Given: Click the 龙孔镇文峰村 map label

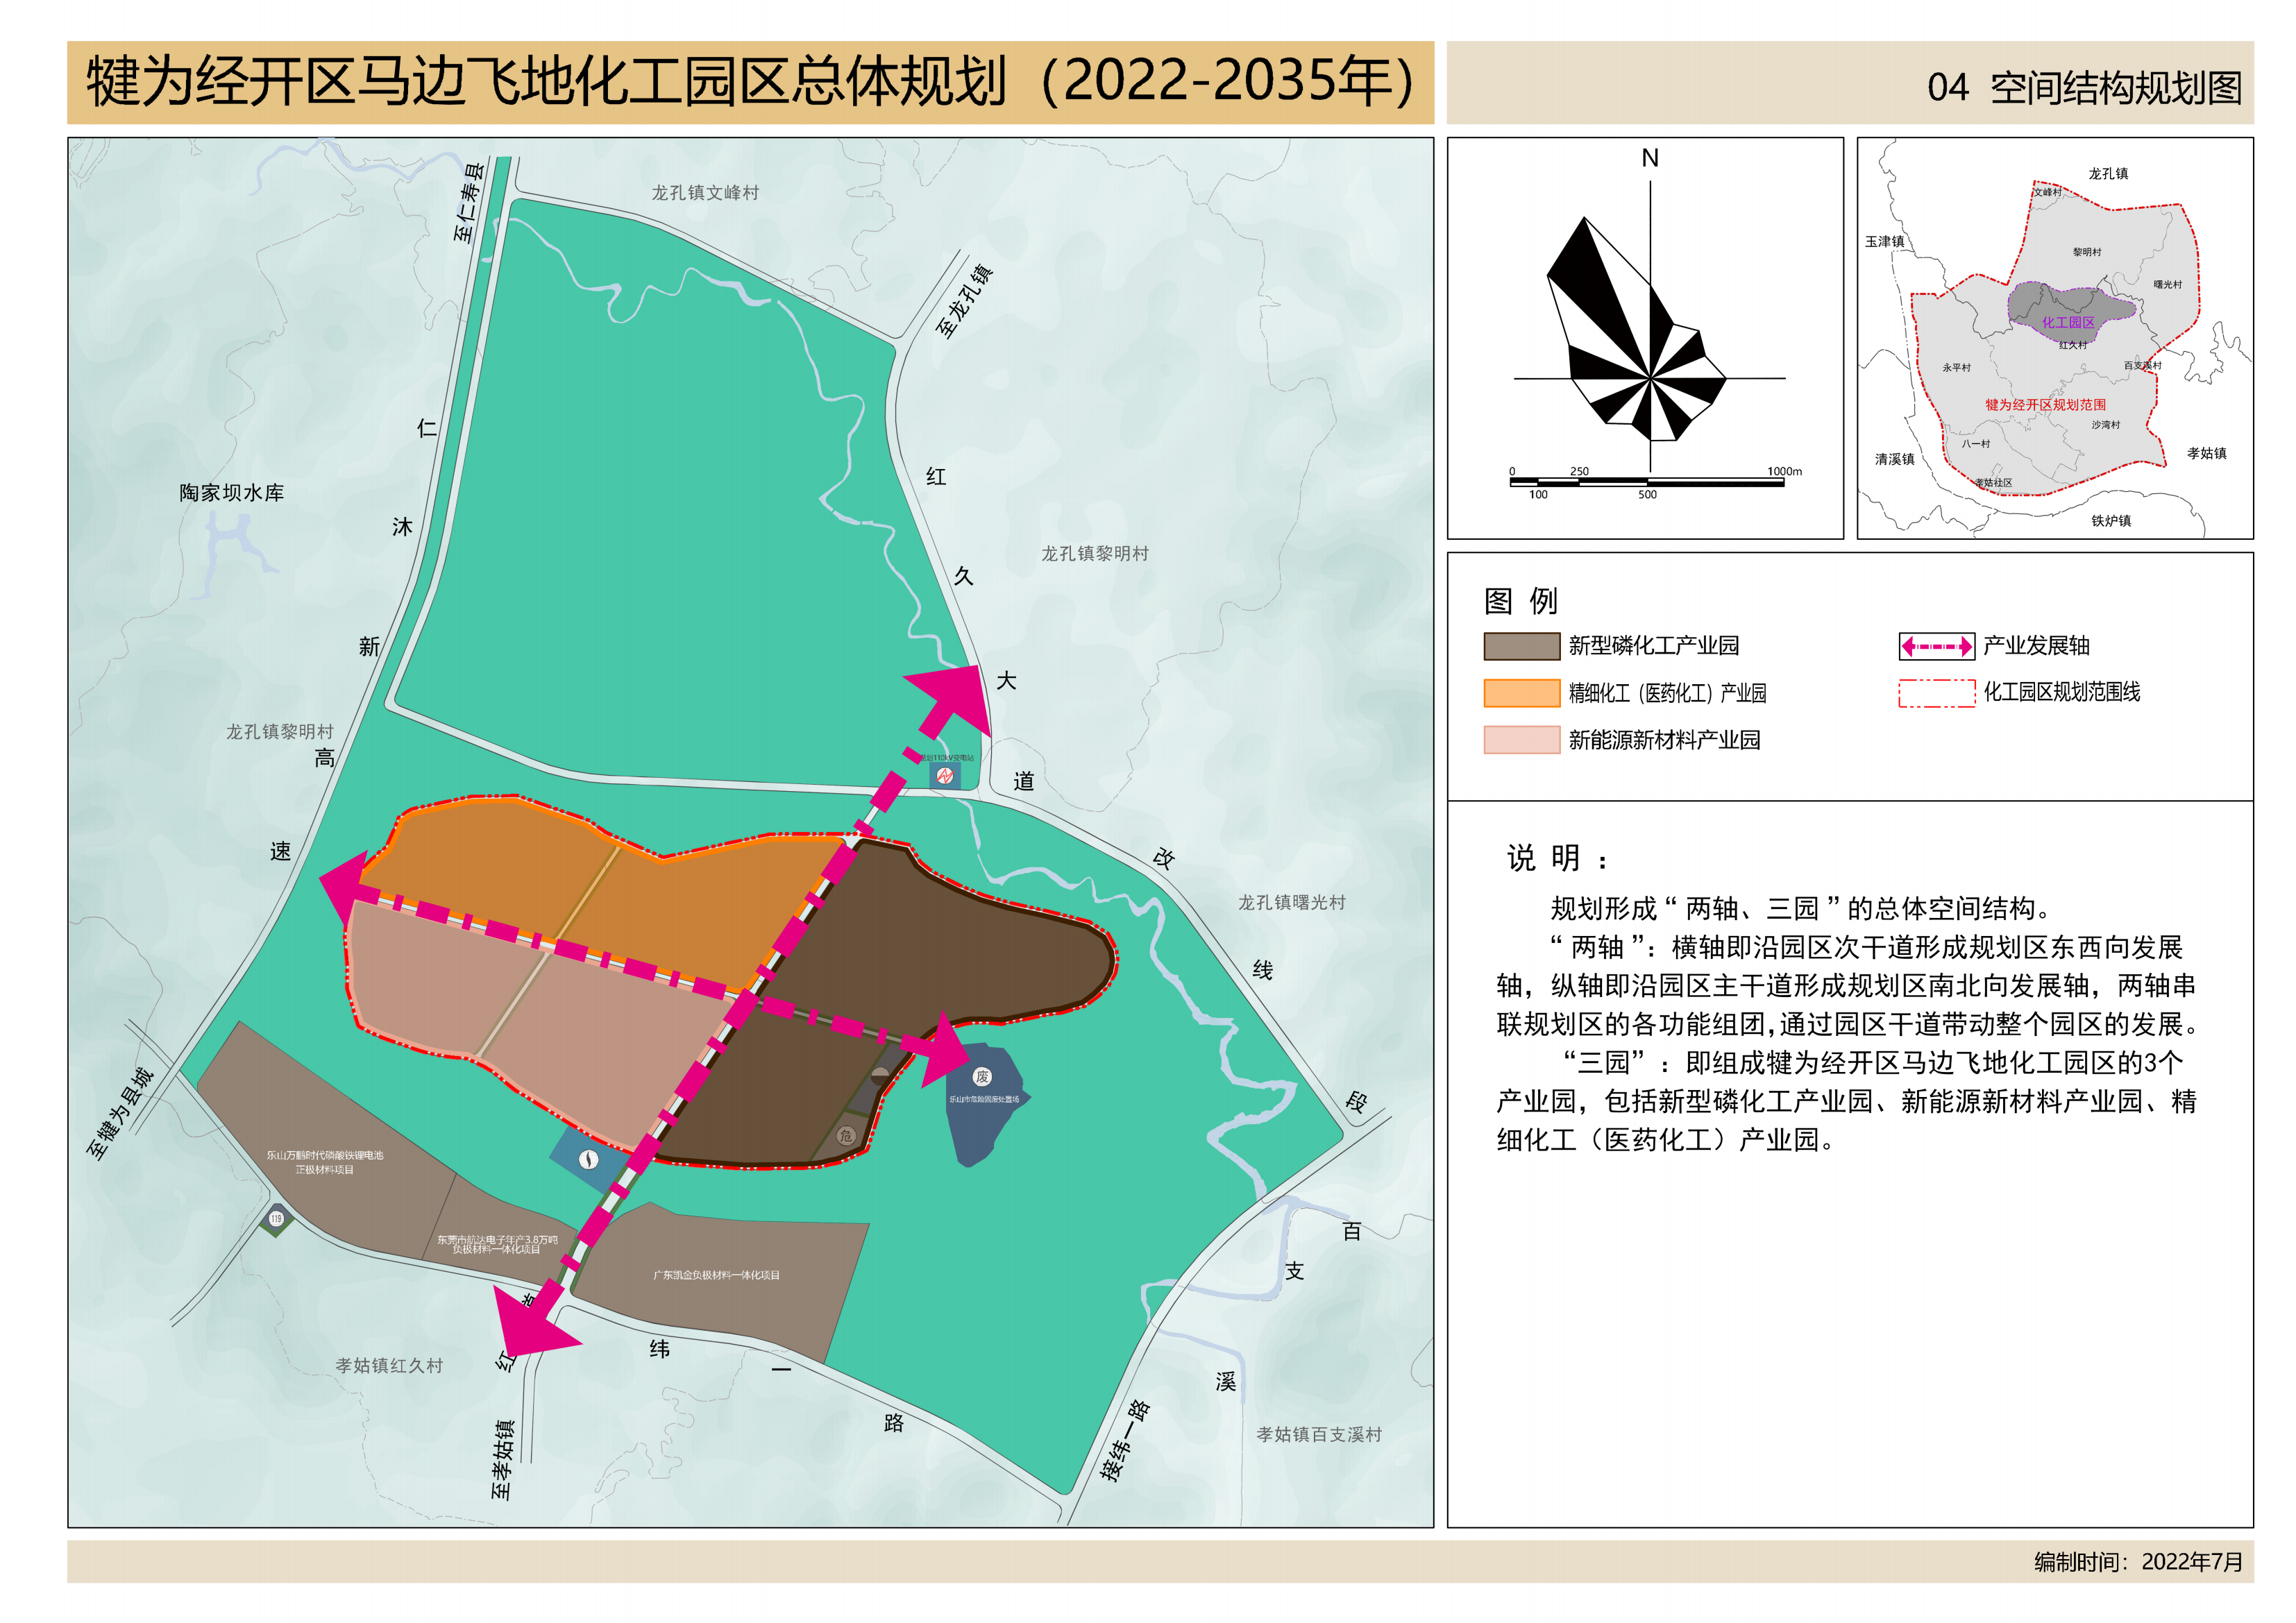Looking at the screenshot, I should 705,193.
